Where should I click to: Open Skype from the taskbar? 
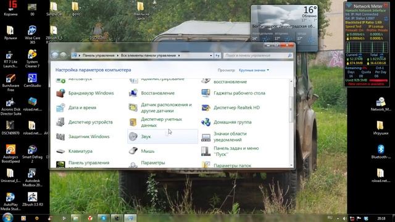click(x=103, y=218)
